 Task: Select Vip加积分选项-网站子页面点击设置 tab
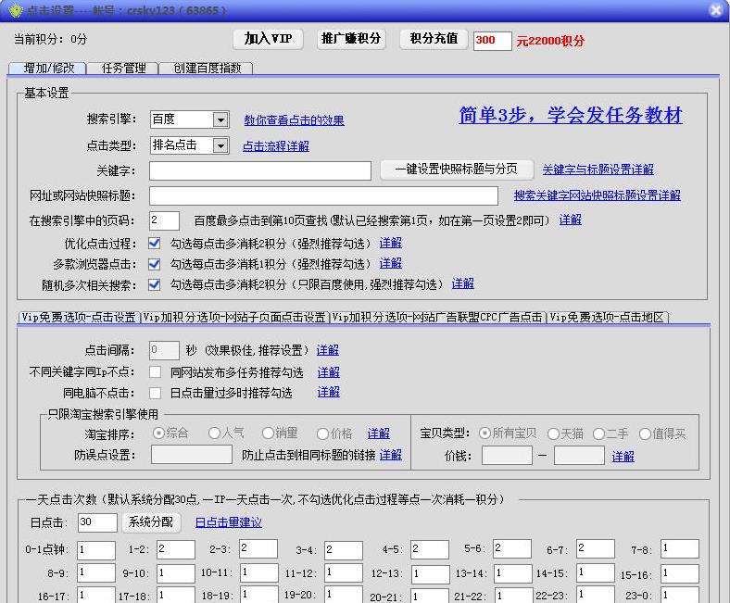point(235,317)
